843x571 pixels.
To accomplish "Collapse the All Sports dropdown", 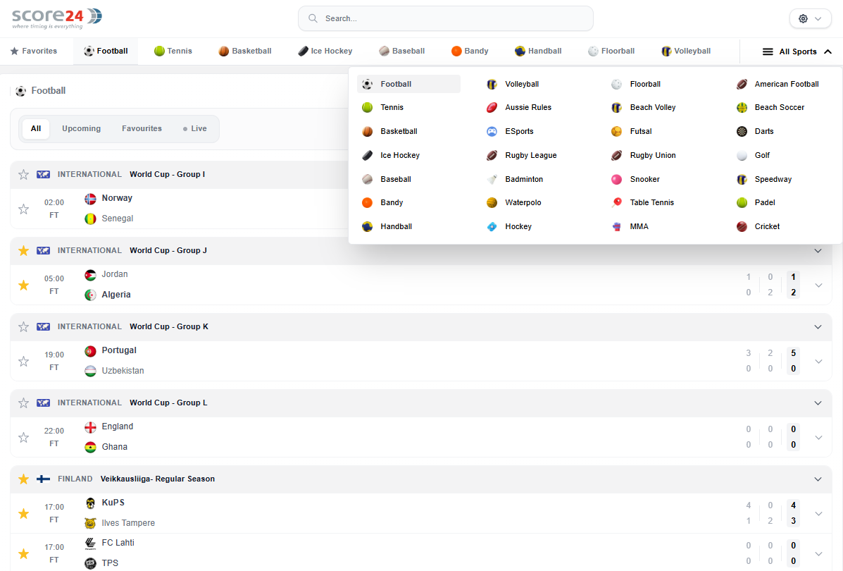I will coord(797,51).
